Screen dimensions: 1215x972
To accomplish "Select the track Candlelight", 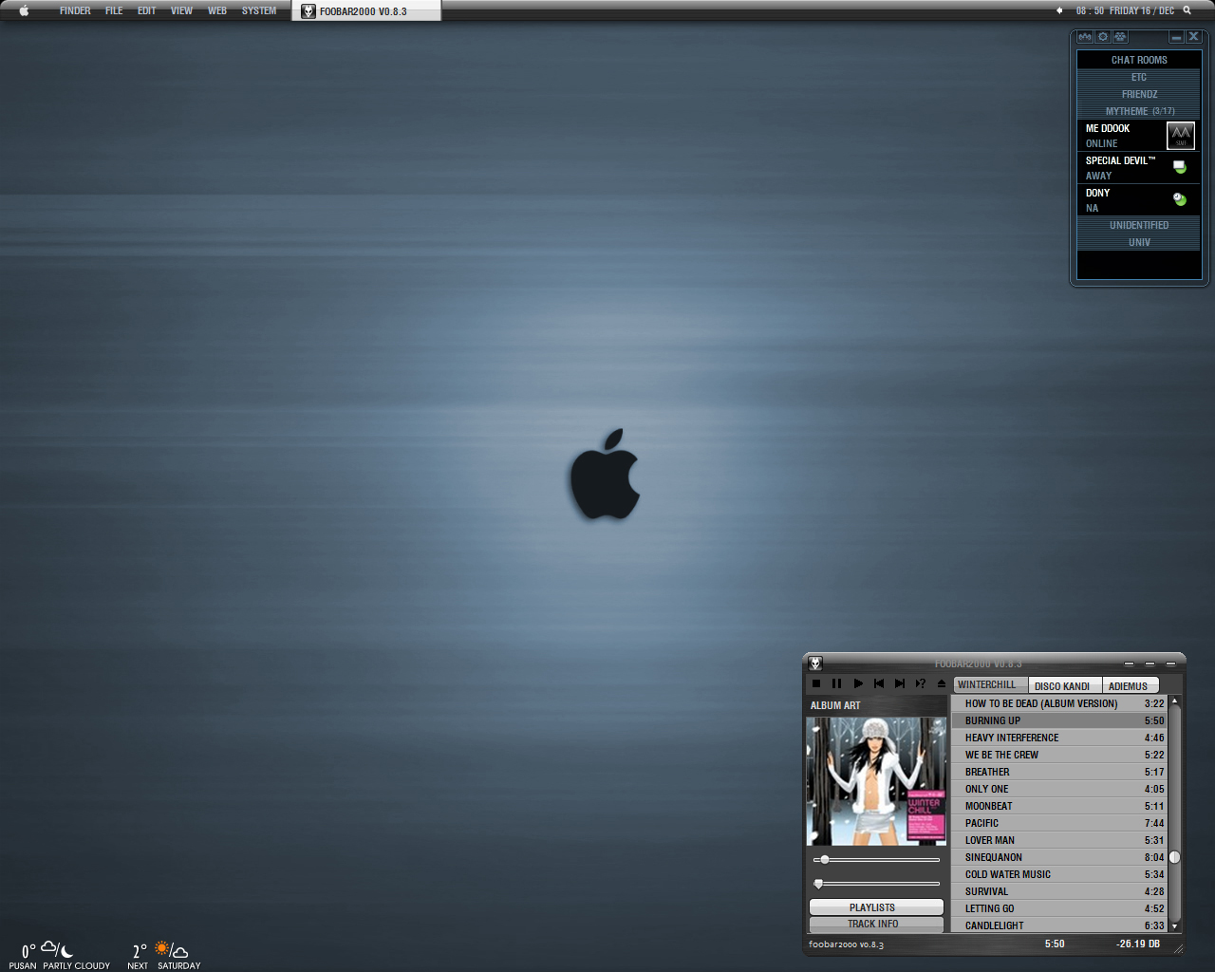I will (1059, 925).
